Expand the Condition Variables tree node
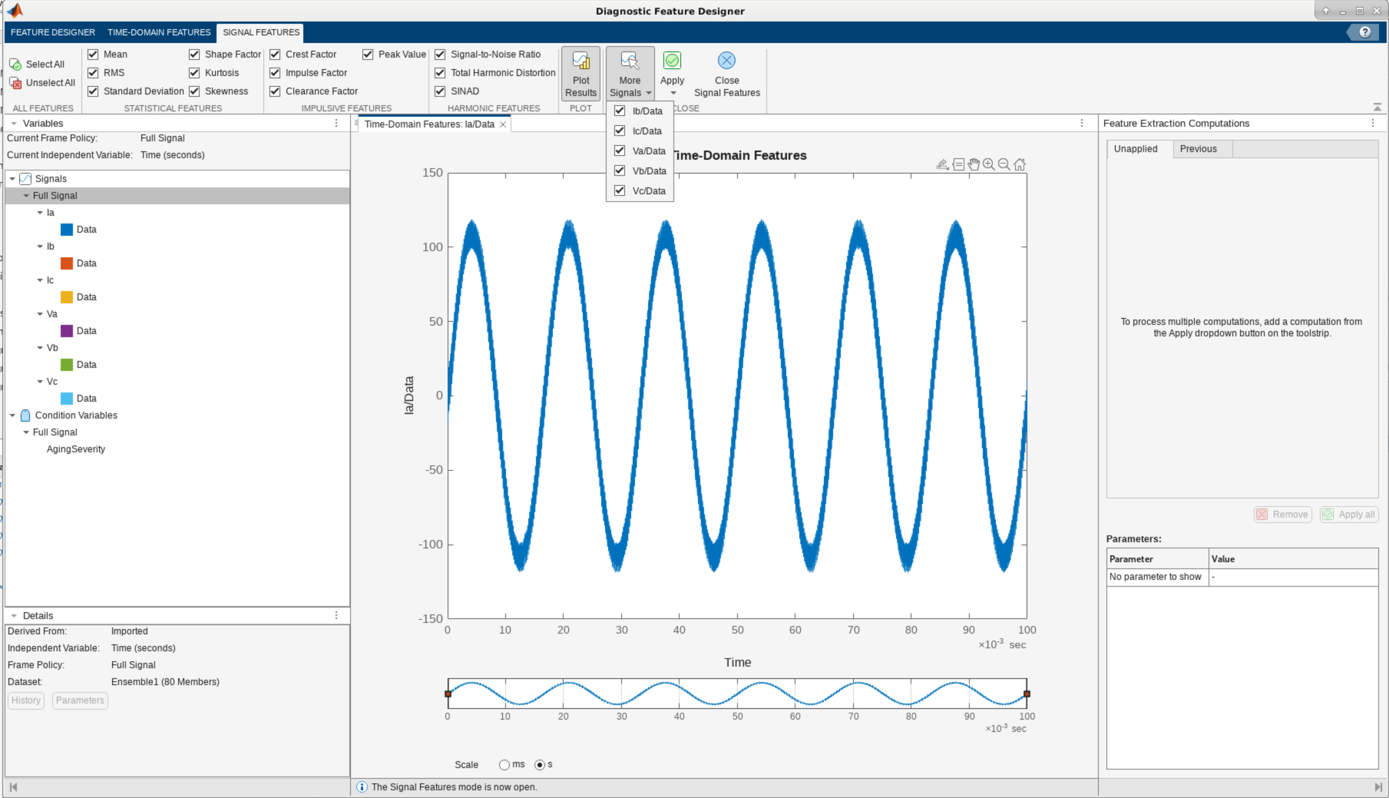The height and width of the screenshot is (798, 1389). coord(13,415)
